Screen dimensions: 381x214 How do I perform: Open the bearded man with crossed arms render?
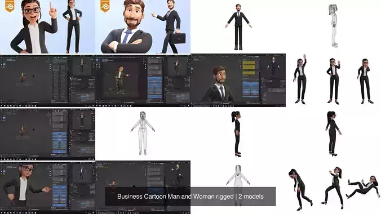tap(143, 26)
